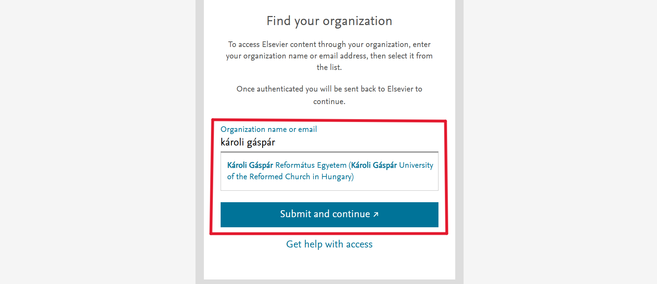Viewport: 657px width, 284px height.
Task: Focus the Organization name or email field
Action: click(329, 142)
